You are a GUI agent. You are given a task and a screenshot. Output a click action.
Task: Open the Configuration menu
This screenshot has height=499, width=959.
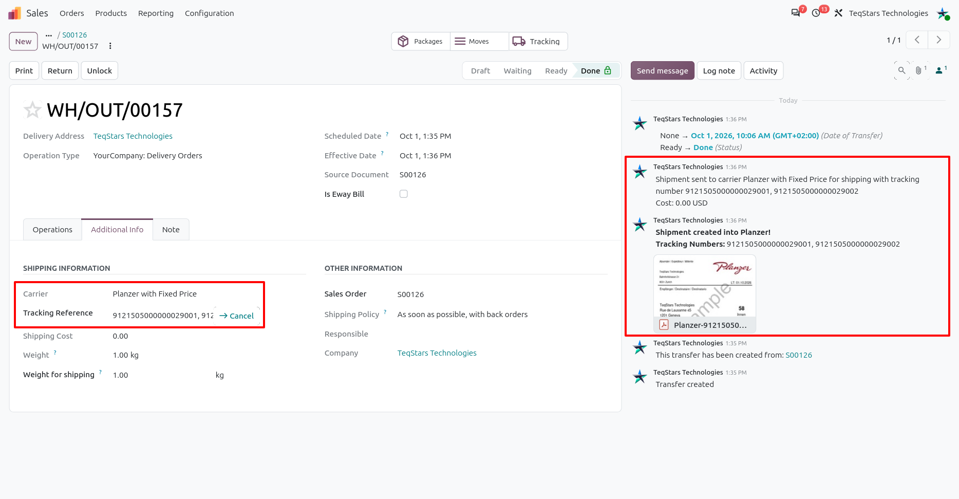tap(210, 13)
